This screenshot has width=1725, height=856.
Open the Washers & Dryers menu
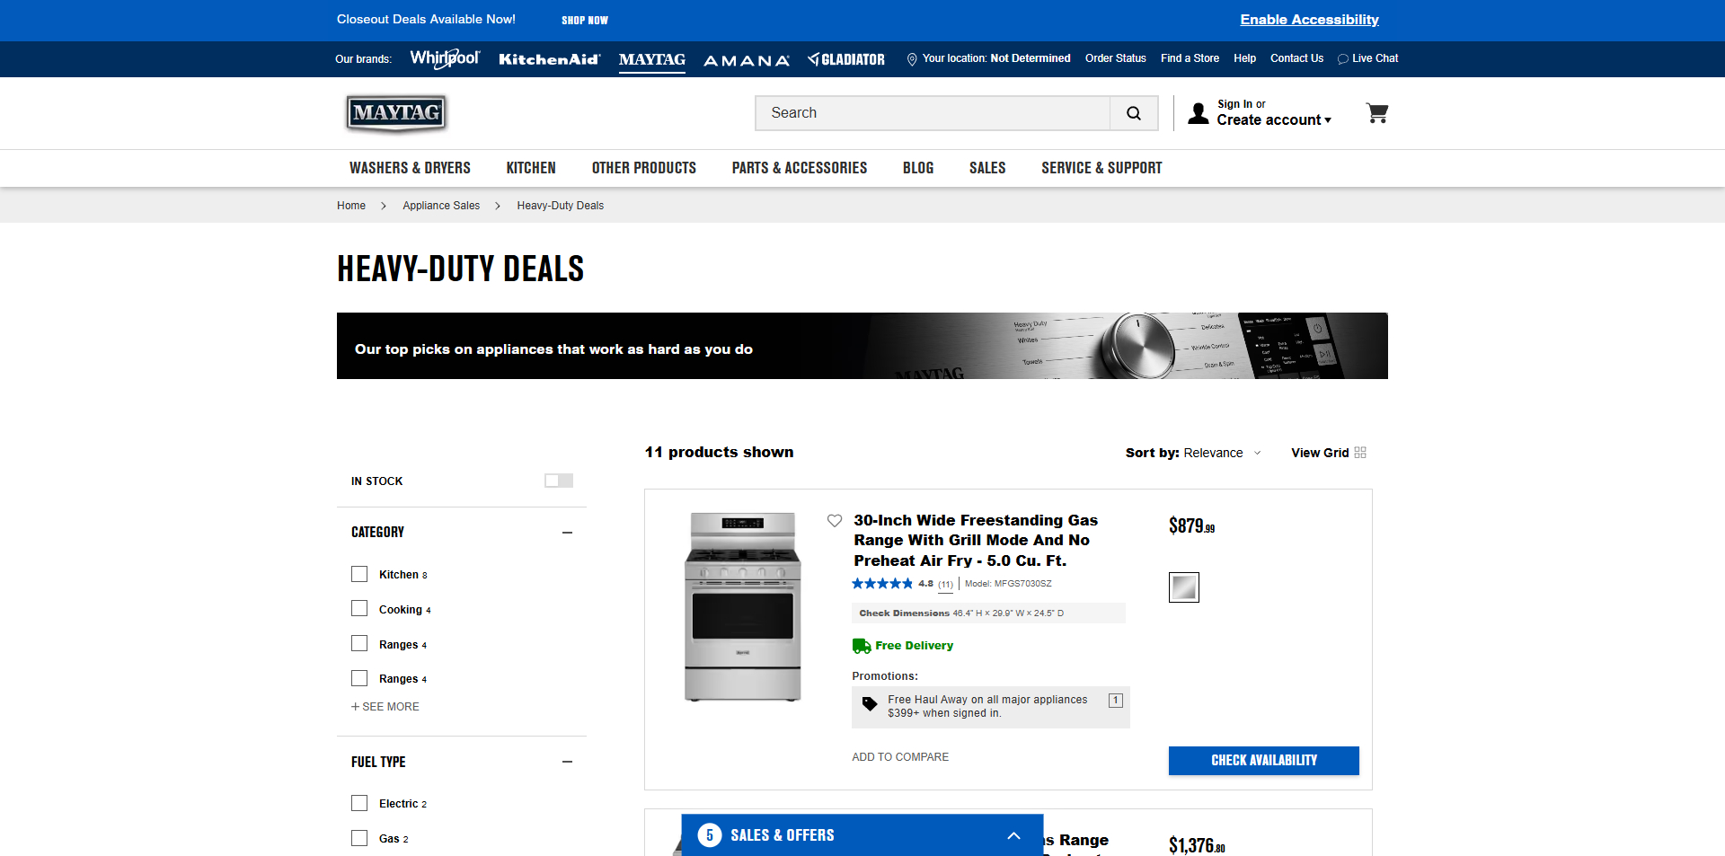click(x=410, y=168)
